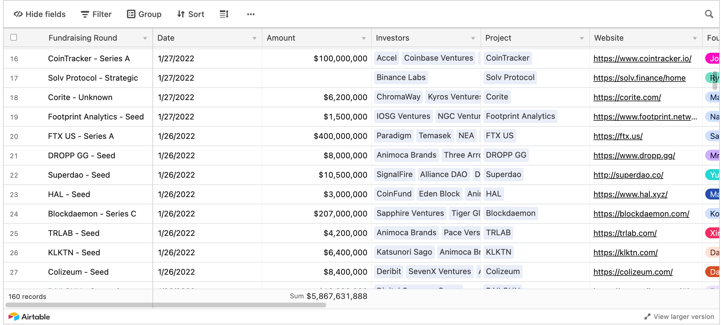Select the FTX US - Series A cell

pos(81,136)
